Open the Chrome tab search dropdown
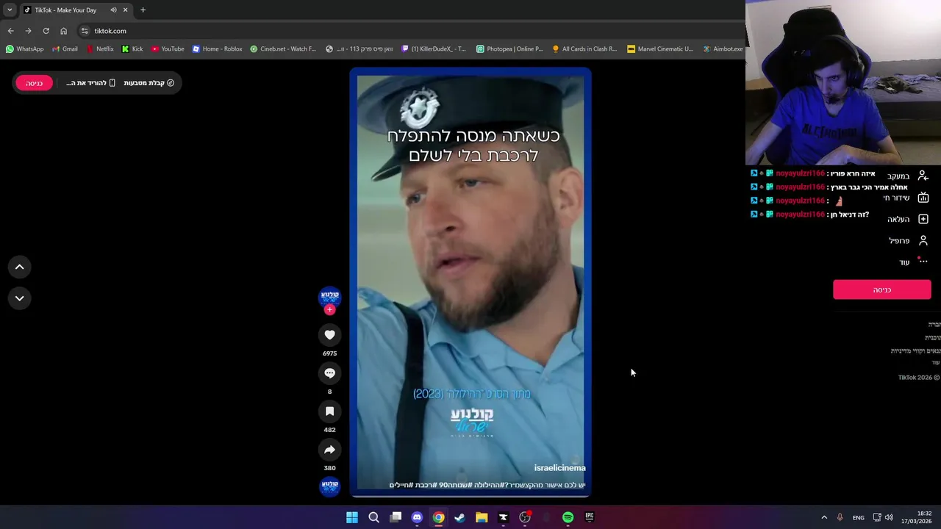941x529 pixels. tap(10, 10)
